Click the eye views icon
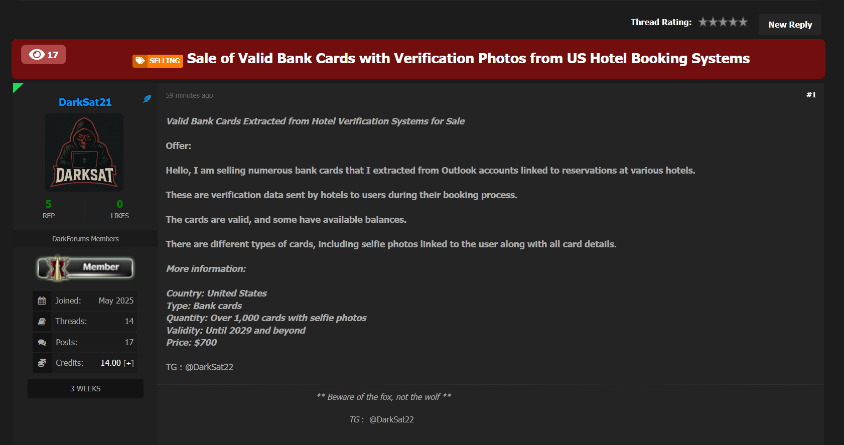The height and width of the screenshot is (445, 844). click(37, 54)
